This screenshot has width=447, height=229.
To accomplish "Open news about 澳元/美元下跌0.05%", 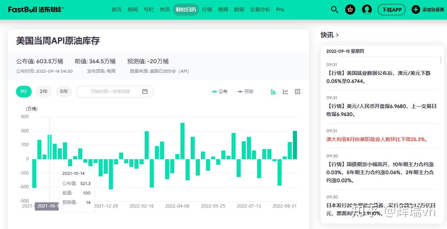I will point(379,77).
